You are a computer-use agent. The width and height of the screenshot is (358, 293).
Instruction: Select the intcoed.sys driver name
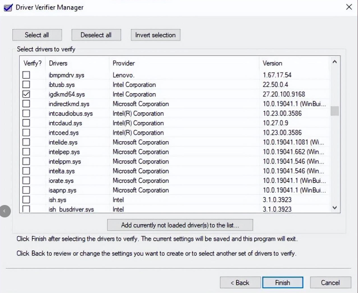(x=64, y=133)
